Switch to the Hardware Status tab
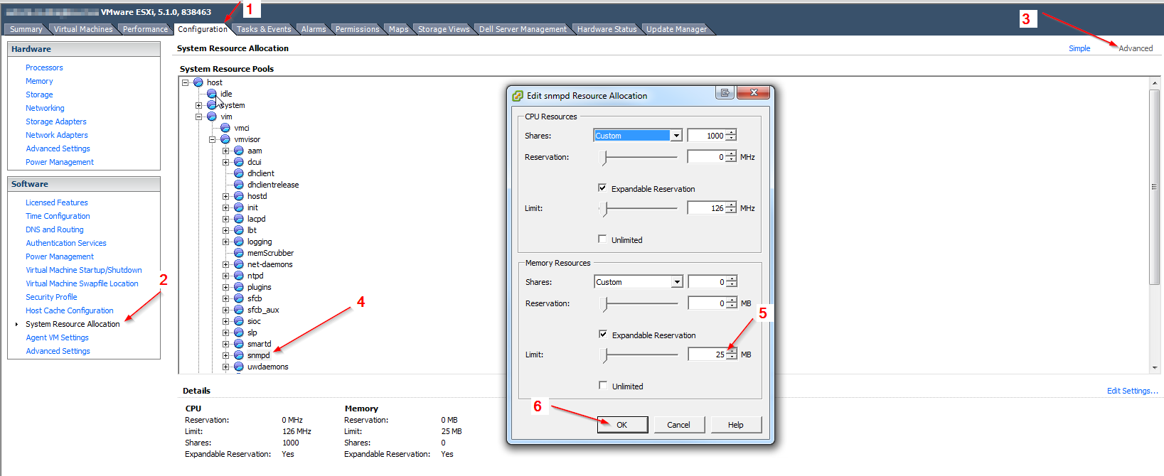1164x476 pixels. [607, 29]
